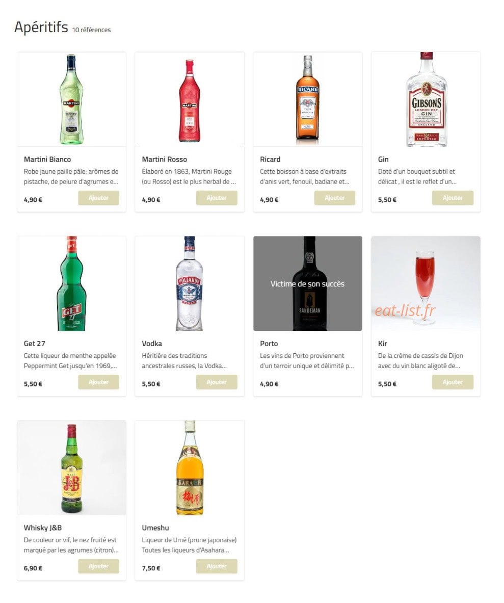Add Umeshu to the cart
The image size is (504, 603).
(x=217, y=566)
